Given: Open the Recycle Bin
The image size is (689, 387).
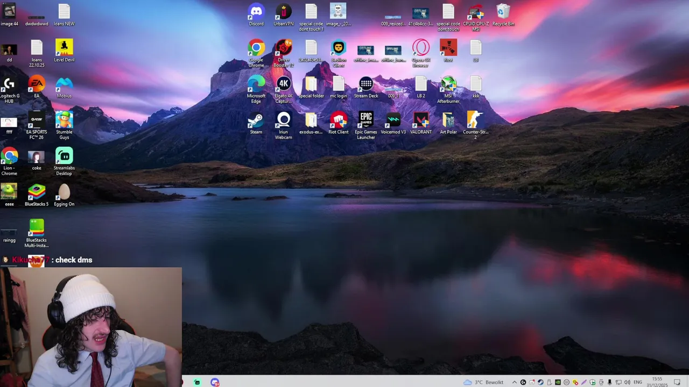Looking at the screenshot, I should click(x=503, y=15).
